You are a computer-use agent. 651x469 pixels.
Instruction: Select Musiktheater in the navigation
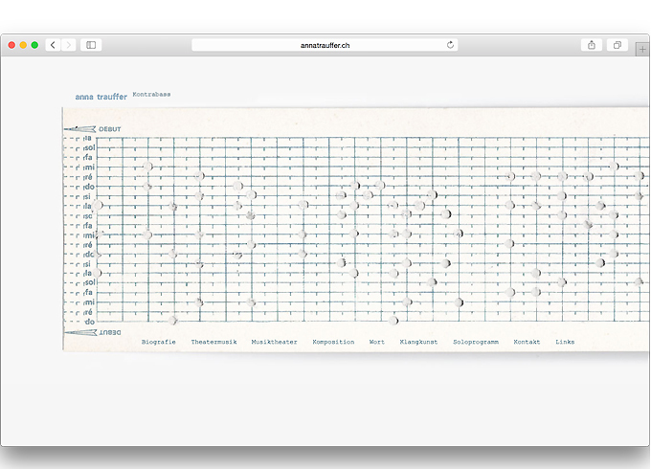[275, 342]
